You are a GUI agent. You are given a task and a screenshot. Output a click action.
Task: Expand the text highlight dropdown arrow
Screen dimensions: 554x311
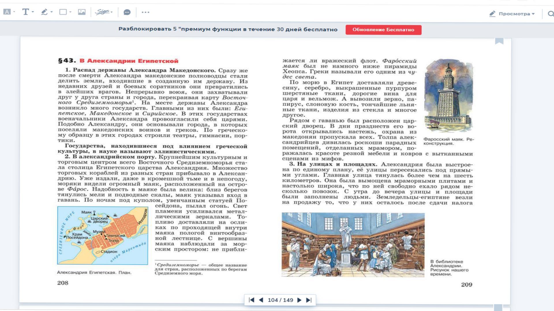(14, 12)
